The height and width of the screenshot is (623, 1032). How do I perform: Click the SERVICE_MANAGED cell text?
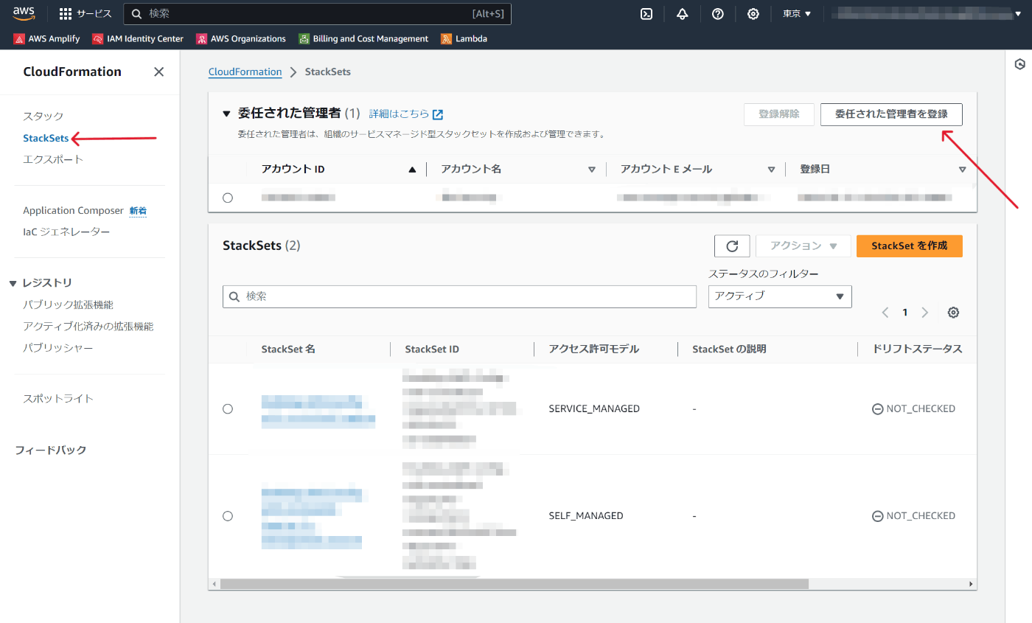(x=594, y=409)
